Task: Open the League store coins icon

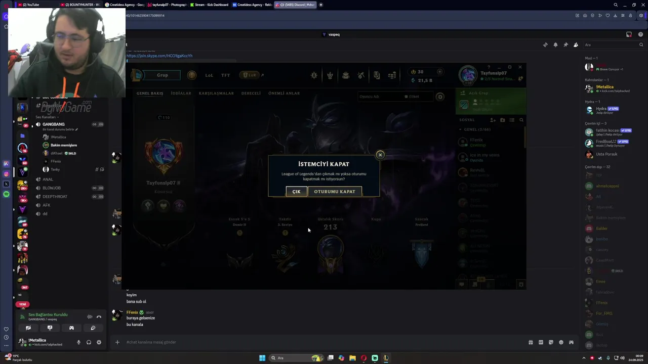Action: pos(392,75)
